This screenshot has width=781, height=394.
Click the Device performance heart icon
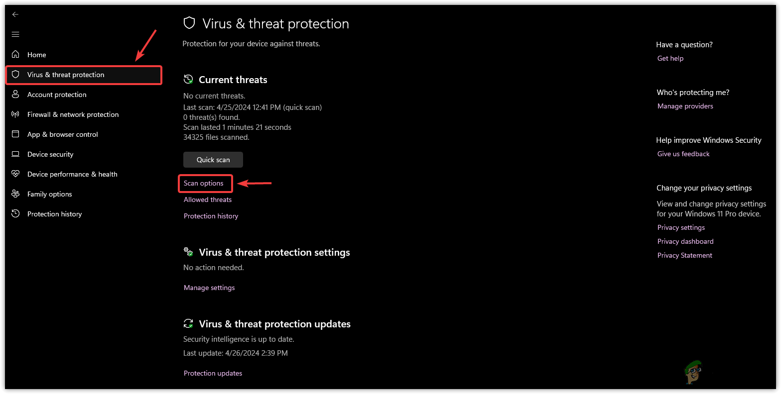[15, 174]
